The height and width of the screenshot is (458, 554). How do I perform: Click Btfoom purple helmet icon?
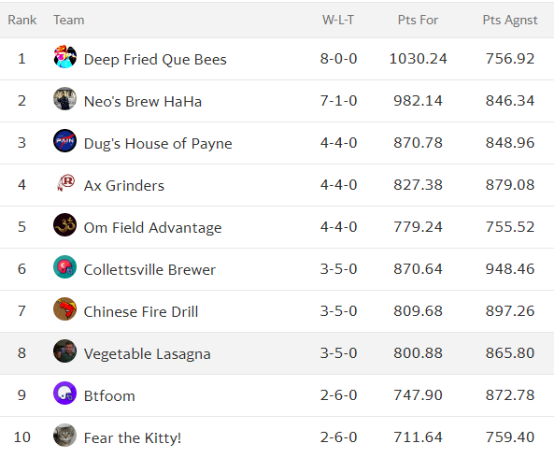point(65,393)
